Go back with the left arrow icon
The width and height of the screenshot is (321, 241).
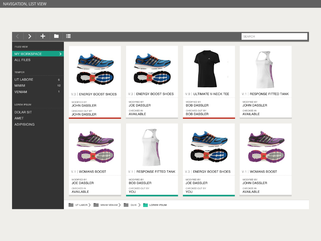coord(17,36)
